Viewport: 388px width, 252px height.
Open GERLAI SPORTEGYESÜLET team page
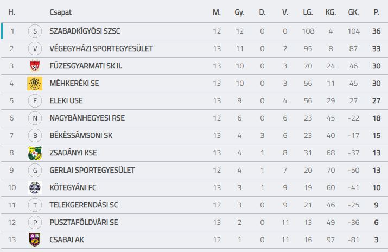(92, 170)
